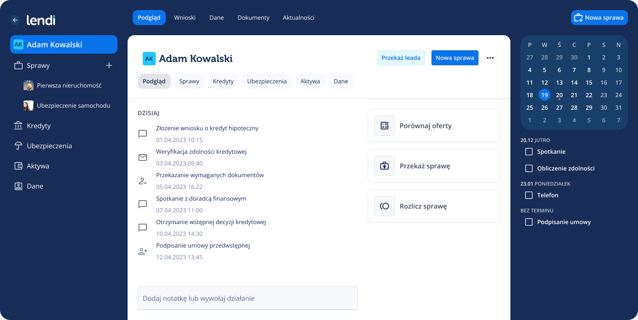Viewport: 638px width, 320px height.
Task: Open the top Wnioski tab
Action: tap(185, 18)
